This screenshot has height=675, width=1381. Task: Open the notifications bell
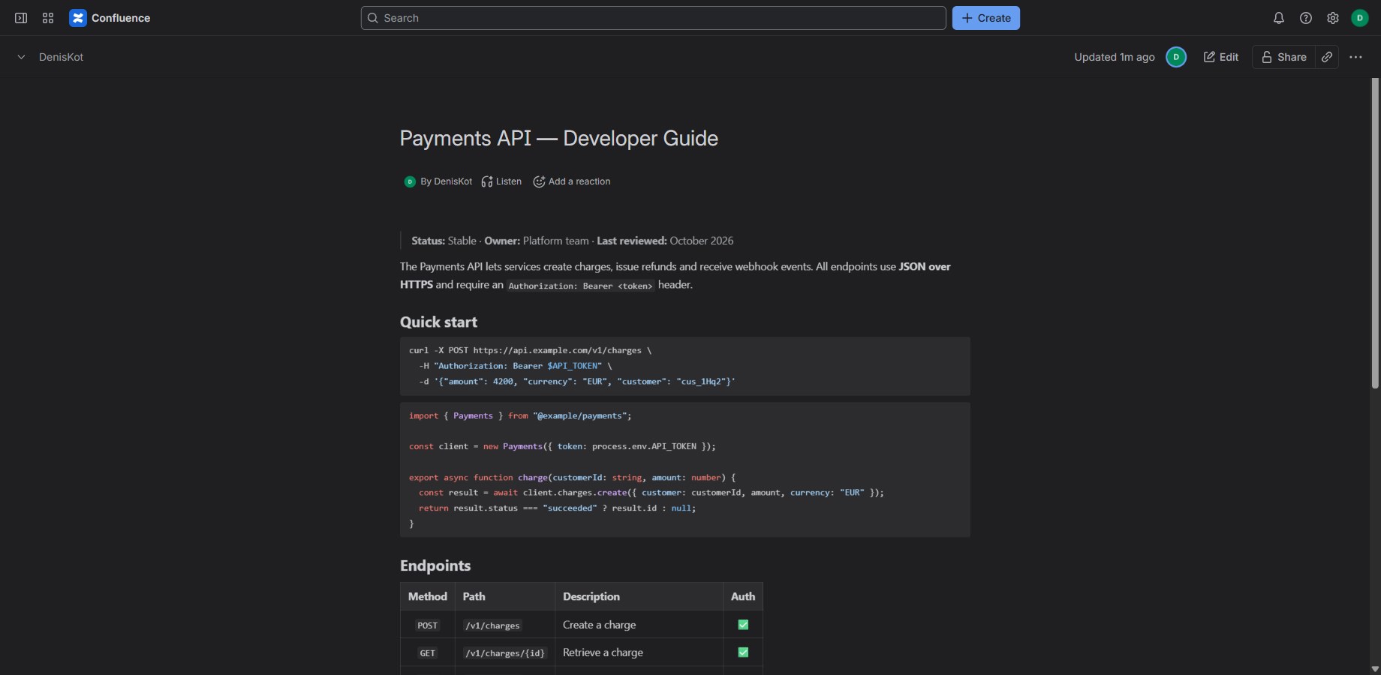pyautogui.click(x=1279, y=18)
